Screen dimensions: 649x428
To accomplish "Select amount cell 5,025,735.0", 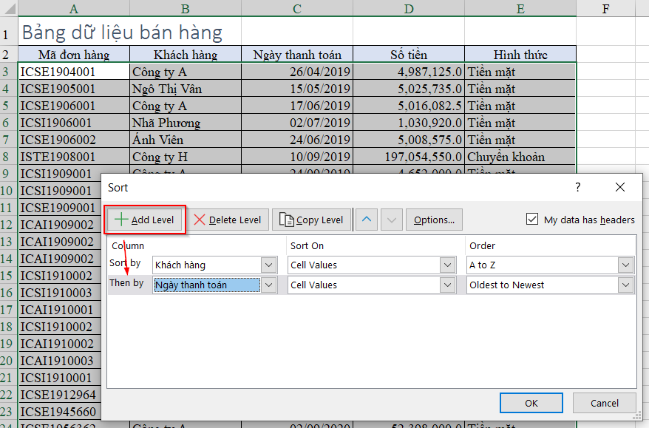I will pos(409,89).
